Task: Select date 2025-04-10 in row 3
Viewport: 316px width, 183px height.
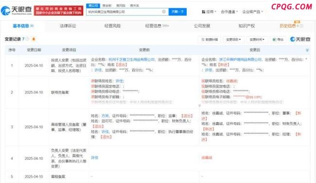Action: click(x=34, y=127)
